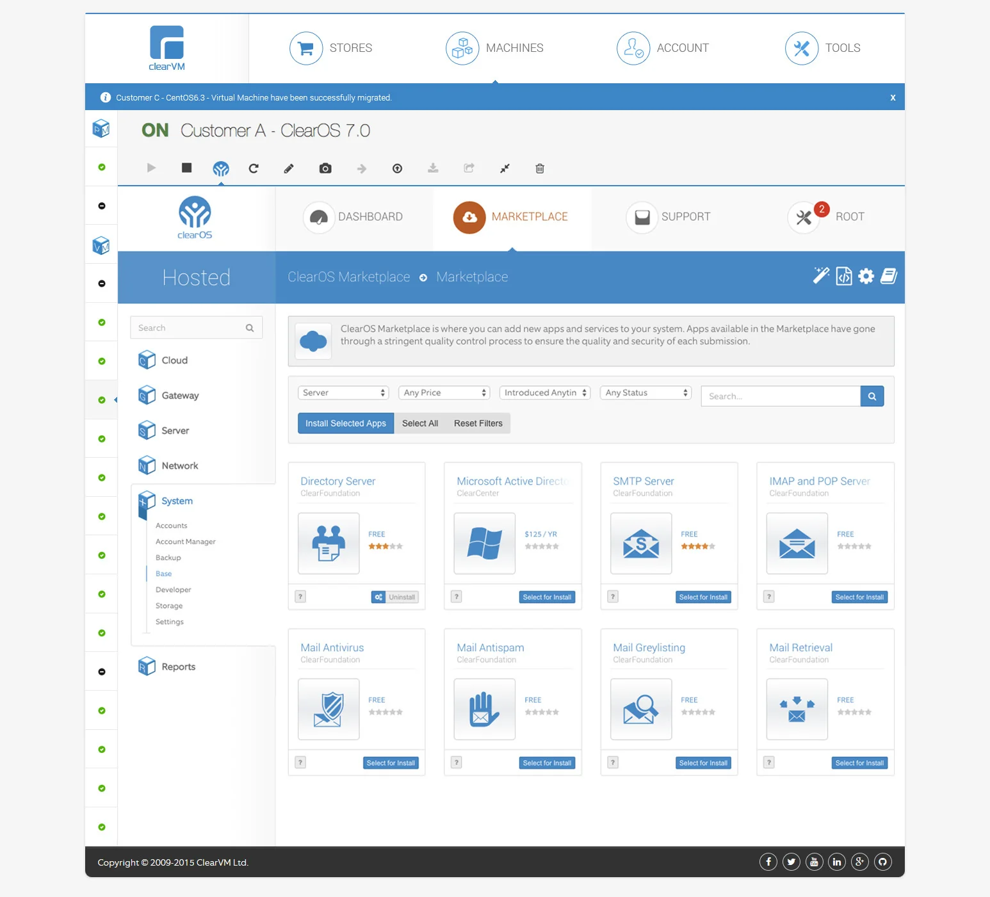Screen dimensions: 990x897
Task: Take a snapshot with the camera icon
Action: point(325,168)
